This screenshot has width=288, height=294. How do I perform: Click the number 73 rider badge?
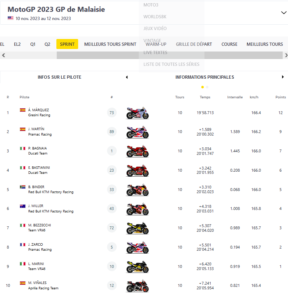click(112, 113)
